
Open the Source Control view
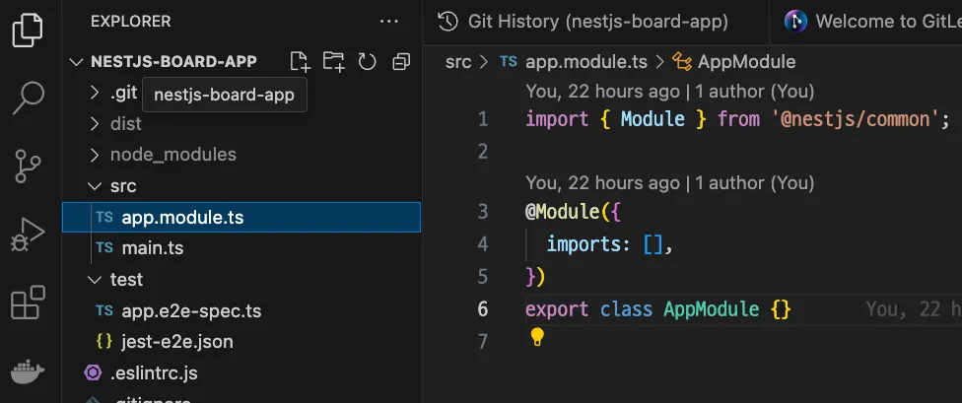click(28, 167)
